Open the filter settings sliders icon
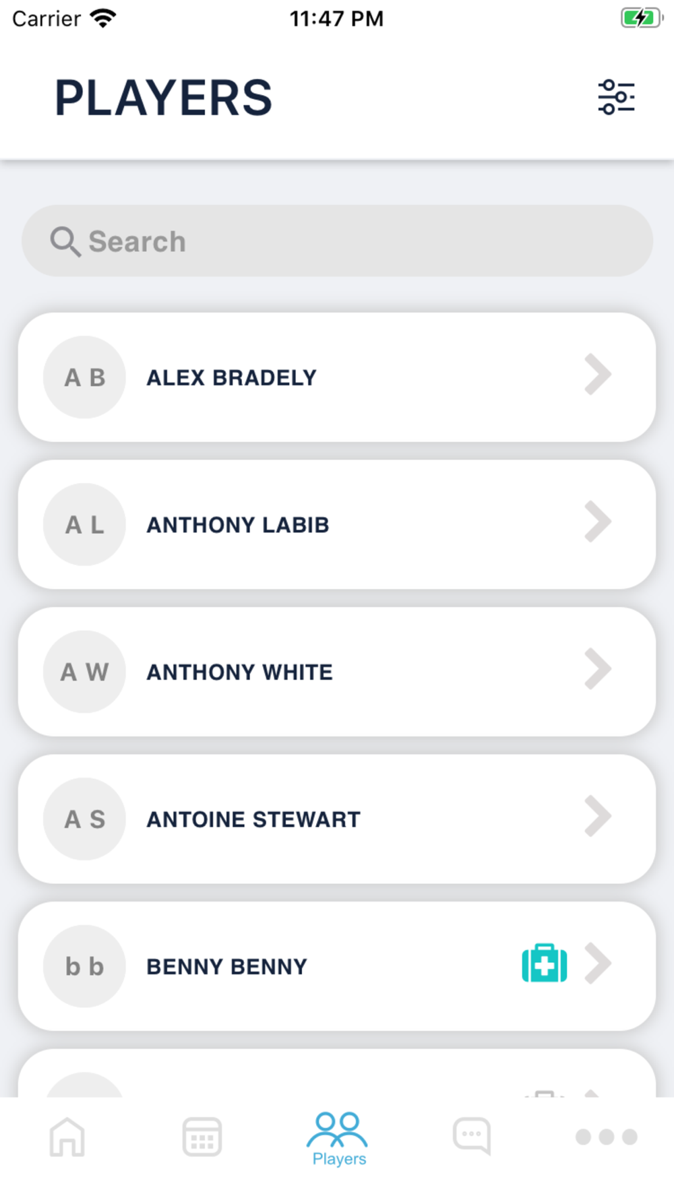The image size is (674, 1198). pyautogui.click(x=616, y=97)
